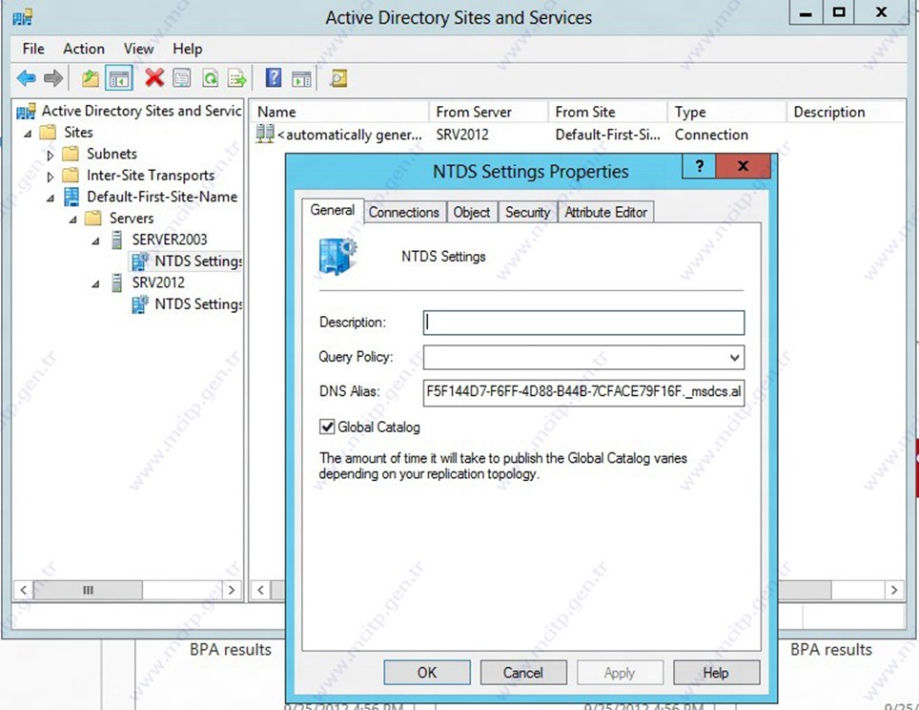Viewport: 919px width, 710px height.
Task: Select the Subnets folder icon
Action: click(71, 154)
